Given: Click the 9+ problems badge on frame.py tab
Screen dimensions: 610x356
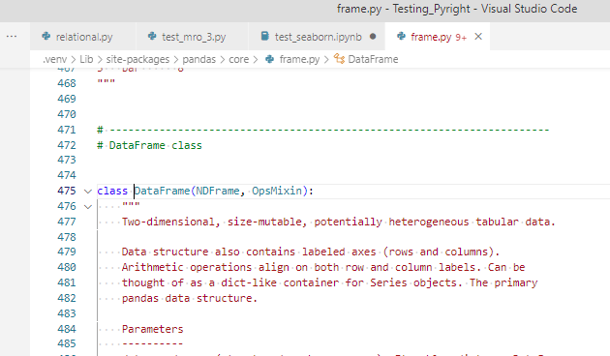Looking at the screenshot, I should [x=461, y=38].
